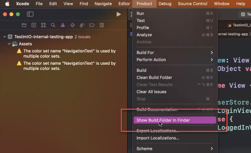Collapse the TestimIO-internal-testing-app issues group
This screenshot has width=251, height=153.
pyautogui.click(x=5, y=37)
